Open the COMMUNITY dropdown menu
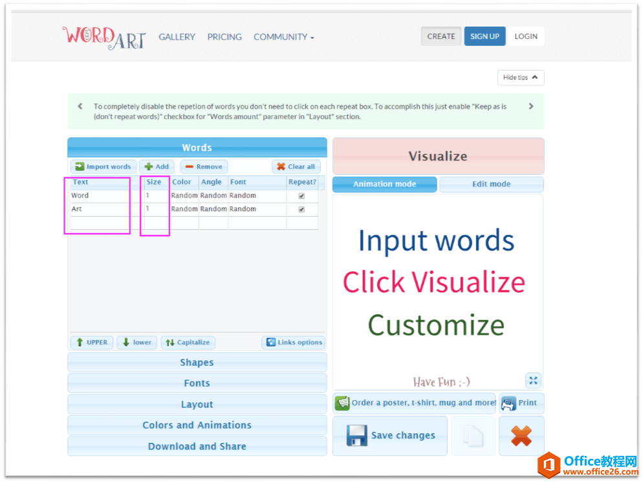The width and height of the screenshot is (643, 483). (x=283, y=37)
